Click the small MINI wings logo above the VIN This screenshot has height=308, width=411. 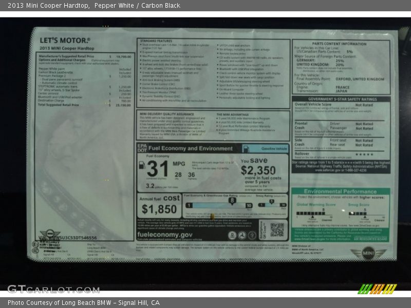(50, 233)
